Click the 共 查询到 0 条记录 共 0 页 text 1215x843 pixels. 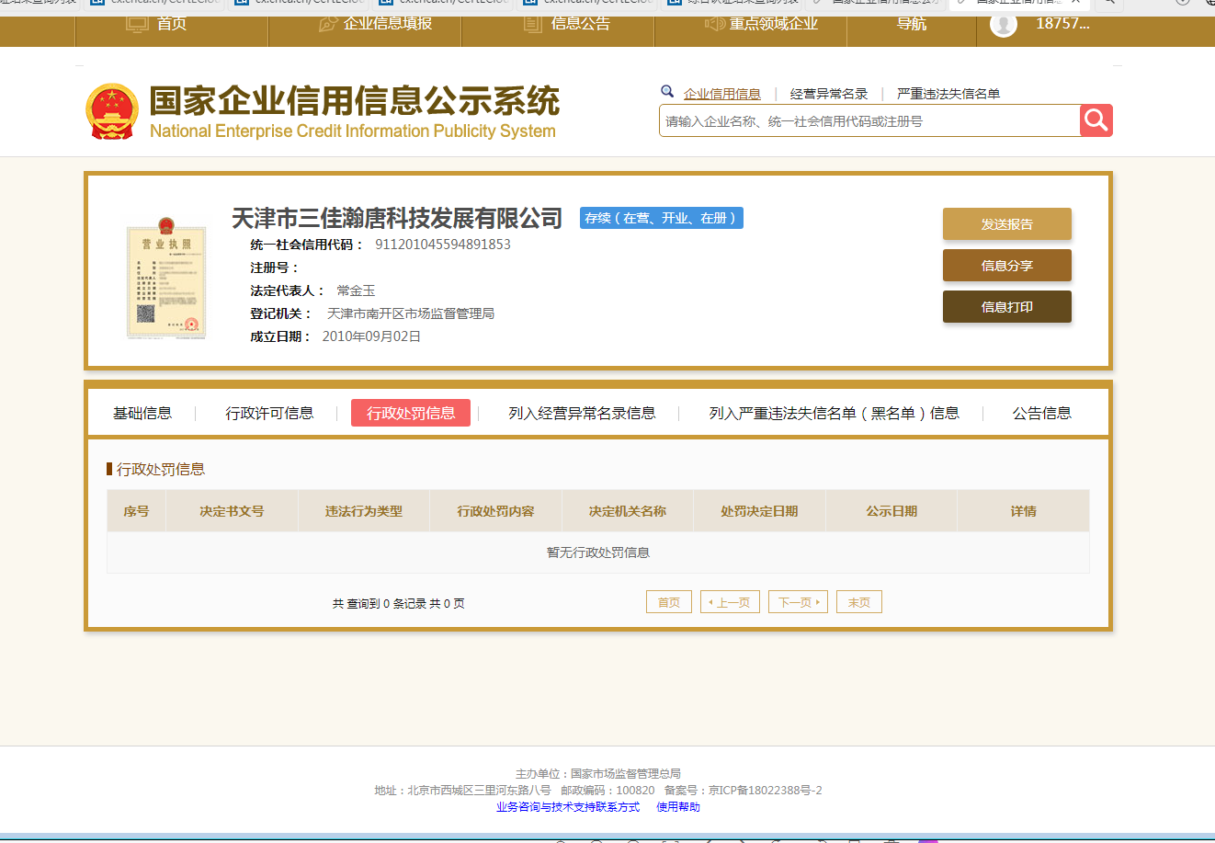(399, 603)
